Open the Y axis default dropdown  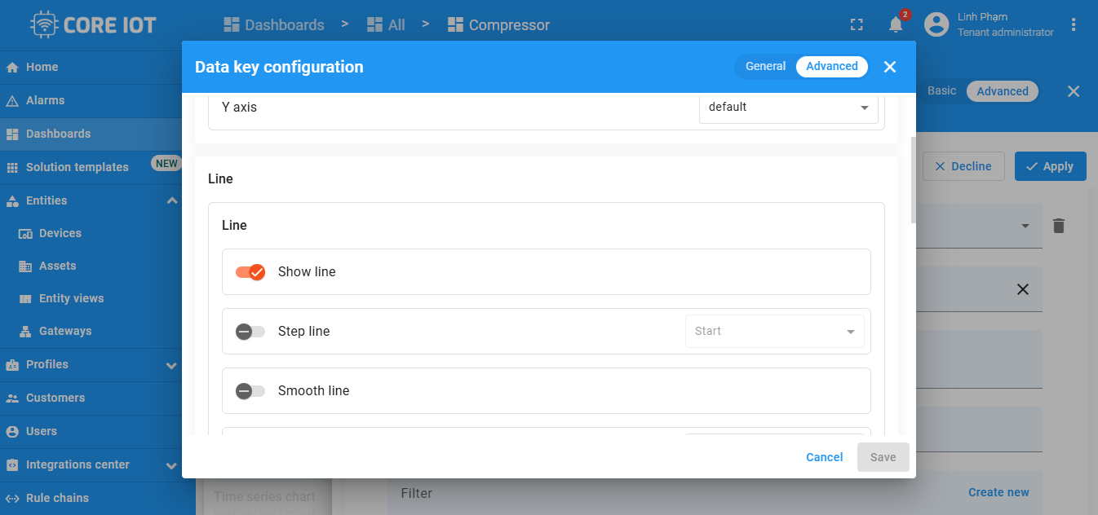(788, 108)
